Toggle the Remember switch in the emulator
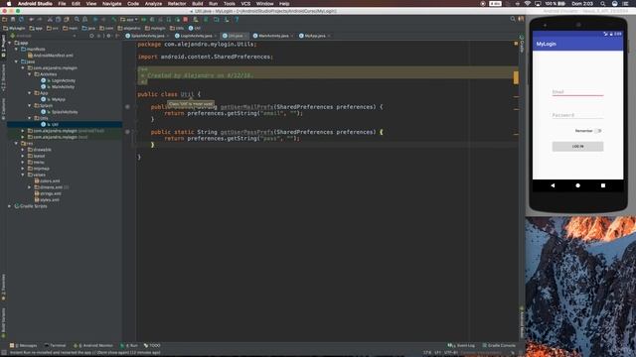Image resolution: width=636 pixels, height=357 pixels. 598,131
